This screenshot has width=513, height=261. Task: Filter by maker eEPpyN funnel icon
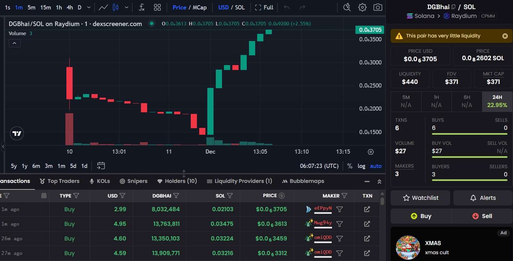tap(340, 209)
